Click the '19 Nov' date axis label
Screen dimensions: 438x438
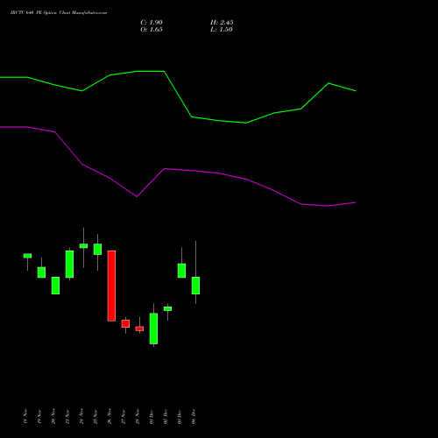click(39, 416)
